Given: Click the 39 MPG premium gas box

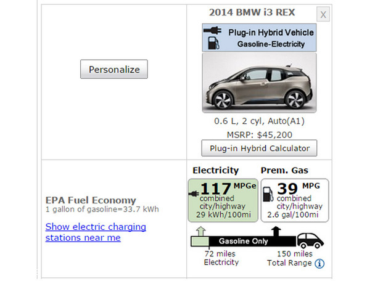Looking at the screenshot, I should click(295, 200).
